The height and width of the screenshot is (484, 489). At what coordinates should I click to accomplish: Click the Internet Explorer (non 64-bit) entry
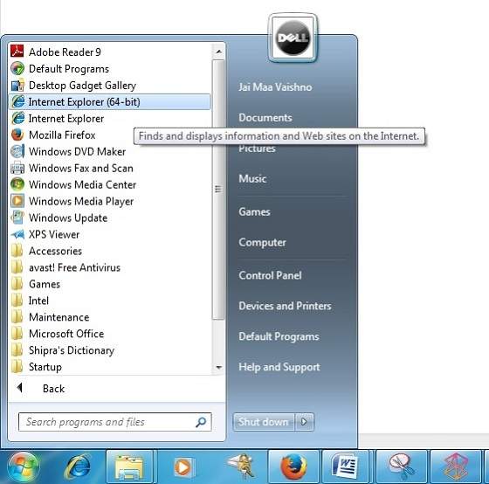[109, 118]
